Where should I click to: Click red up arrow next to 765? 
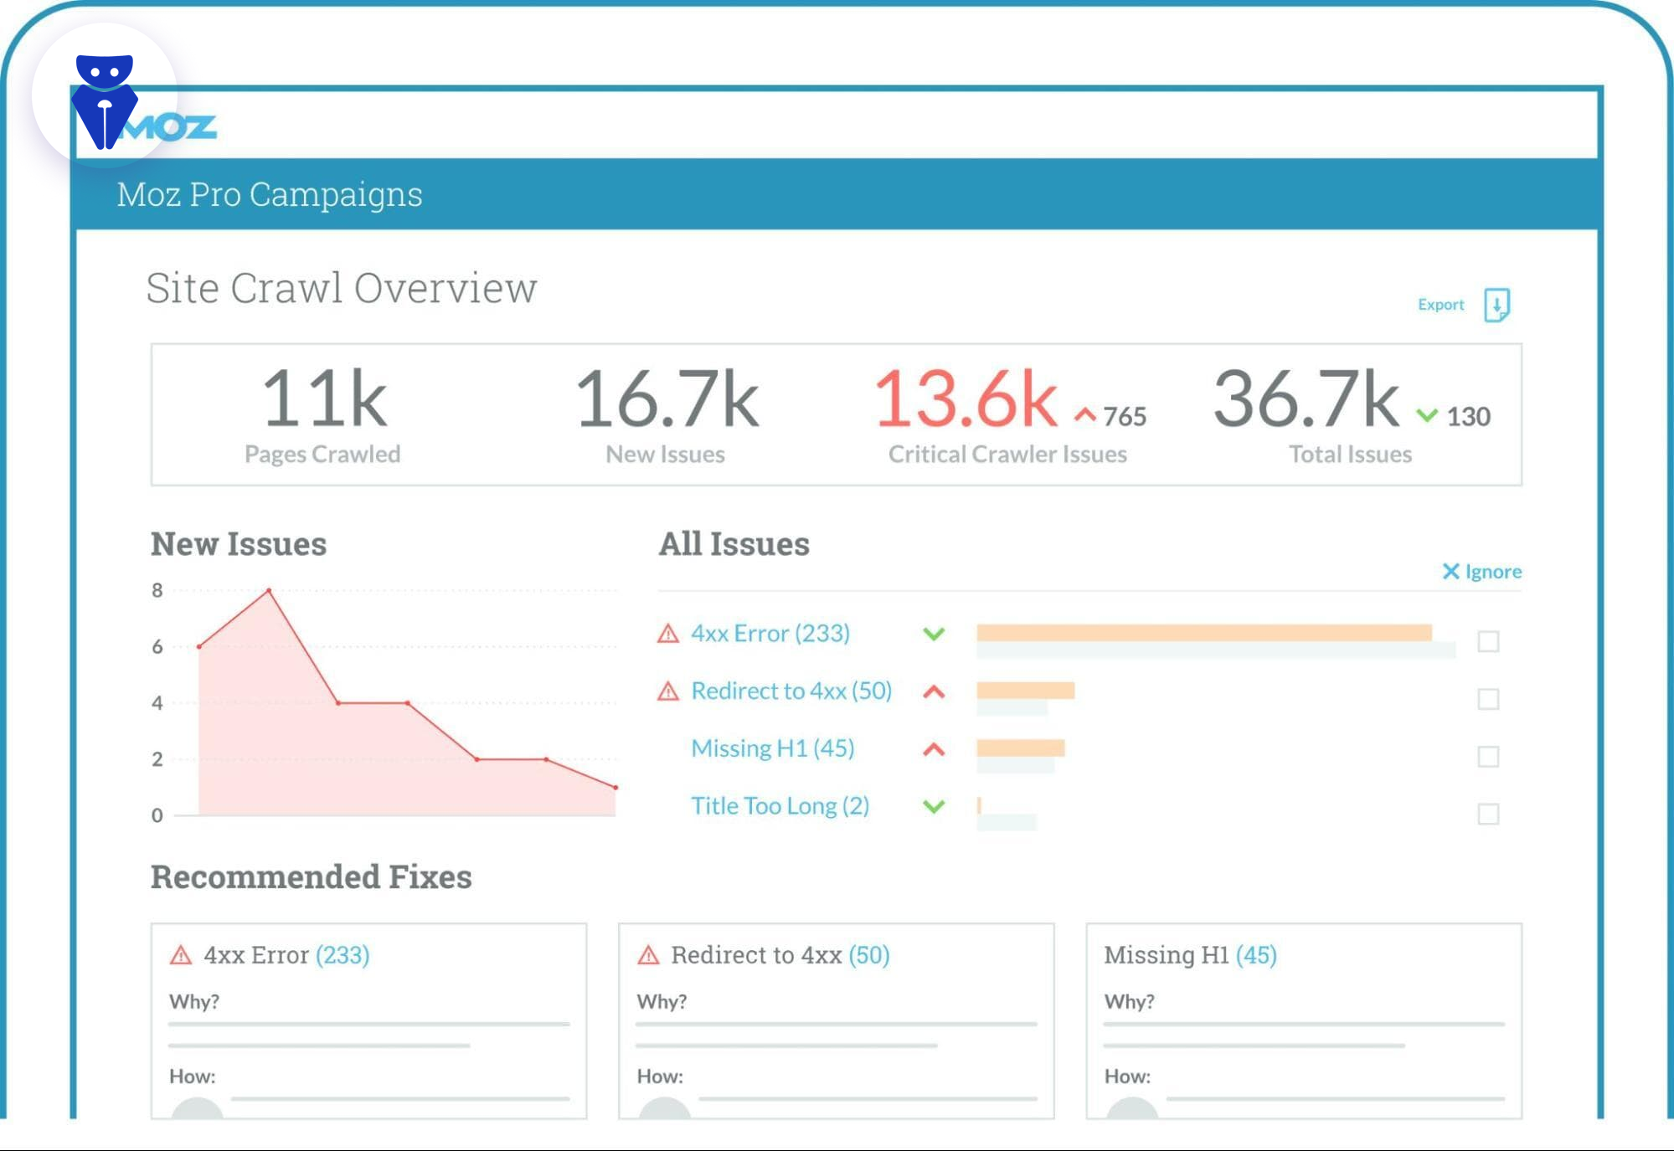(1085, 414)
